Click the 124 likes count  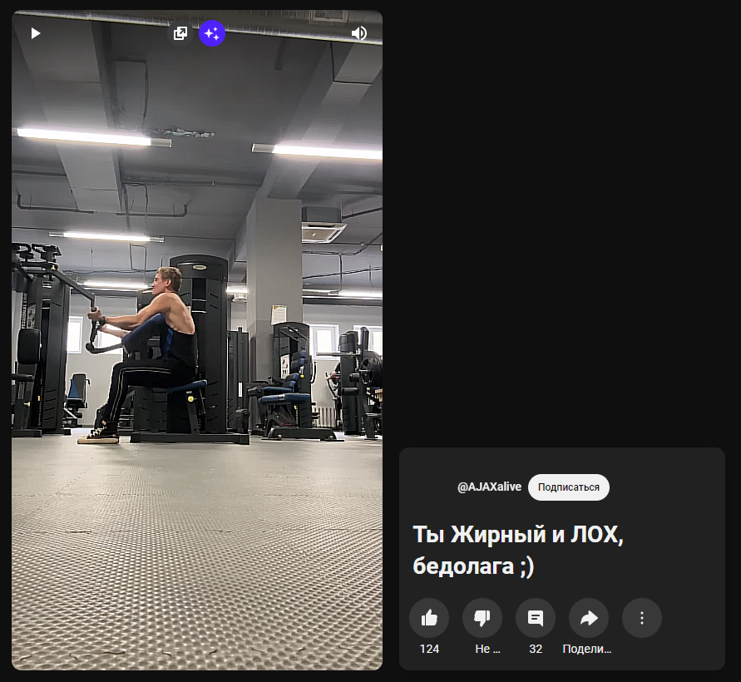[x=429, y=649]
